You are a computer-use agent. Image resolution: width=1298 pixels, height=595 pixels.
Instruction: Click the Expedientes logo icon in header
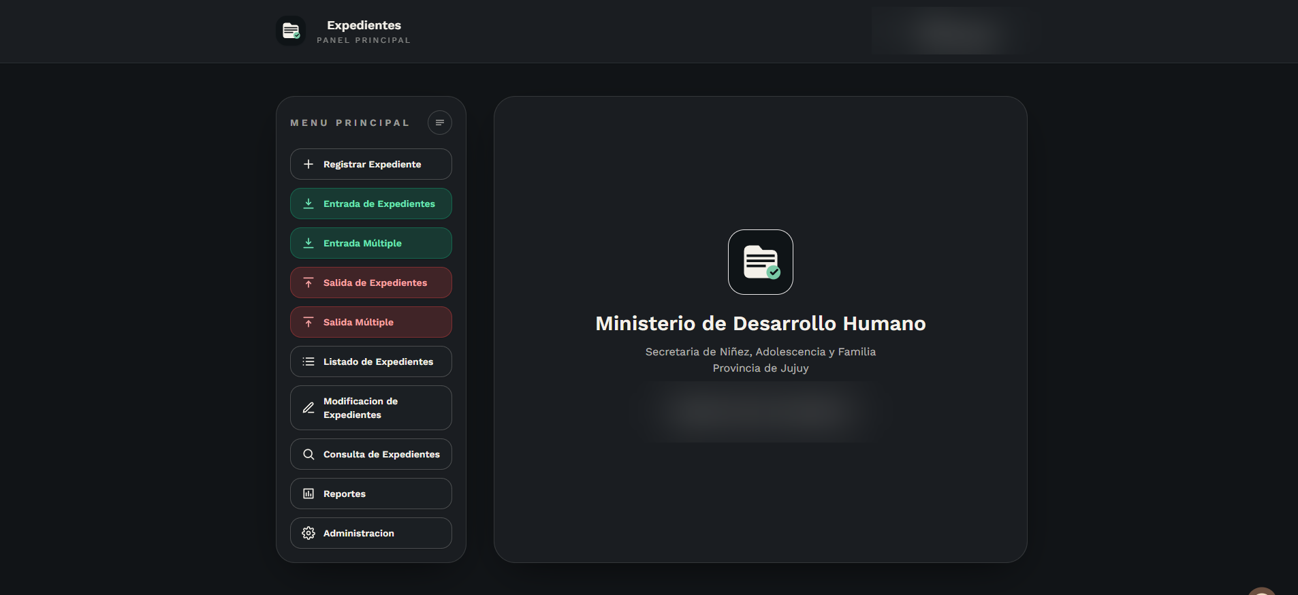[x=291, y=31]
